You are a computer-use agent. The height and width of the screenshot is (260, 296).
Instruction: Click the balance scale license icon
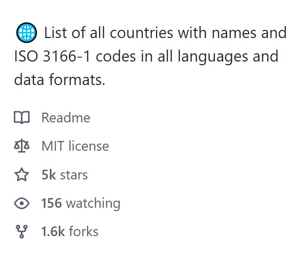22,146
